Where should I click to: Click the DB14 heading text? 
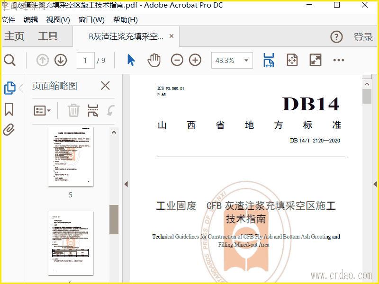pos(311,104)
